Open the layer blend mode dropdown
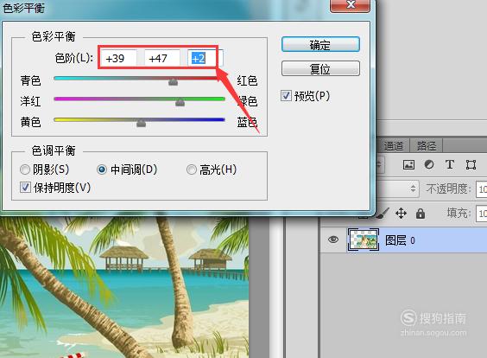The height and width of the screenshot is (358, 487). pyautogui.click(x=398, y=189)
